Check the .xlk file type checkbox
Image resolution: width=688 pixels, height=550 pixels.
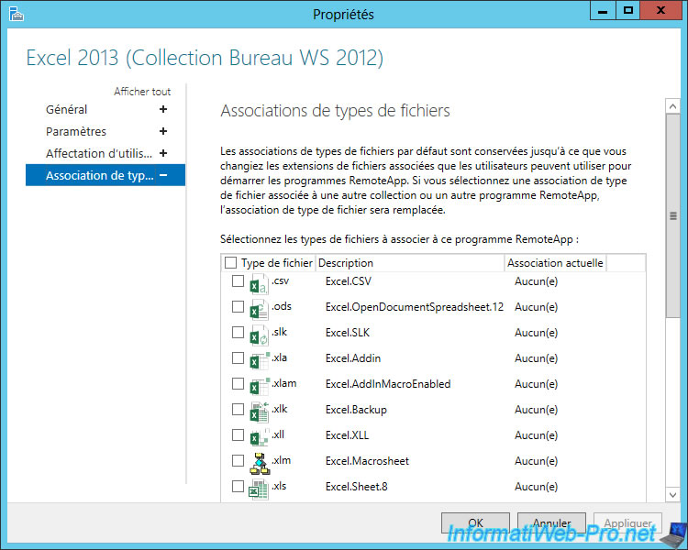[238, 409]
